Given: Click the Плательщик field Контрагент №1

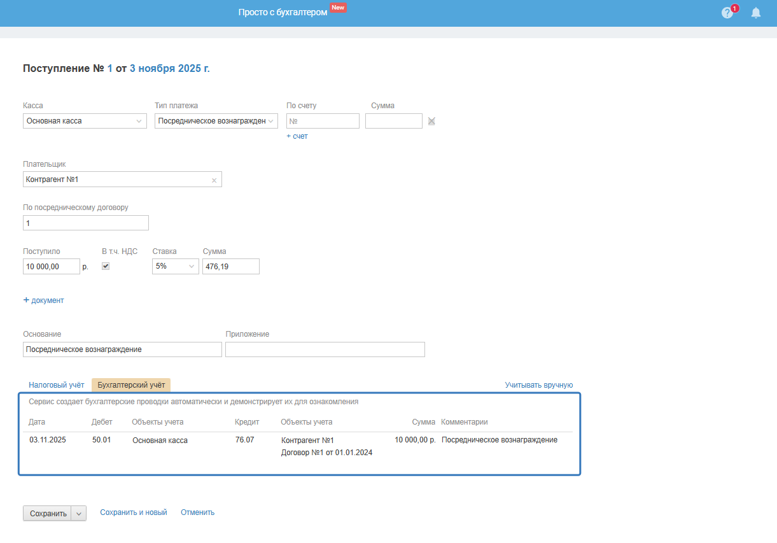Looking at the screenshot, I should [x=122, y=180].
